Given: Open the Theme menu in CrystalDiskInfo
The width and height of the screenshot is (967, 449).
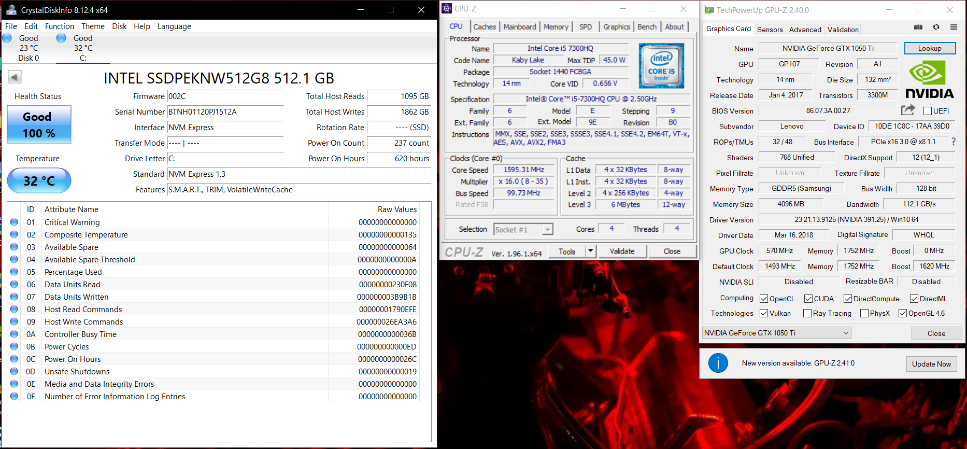Looking at the screenshot, I should pyautogui.click(x=93, y=26).
